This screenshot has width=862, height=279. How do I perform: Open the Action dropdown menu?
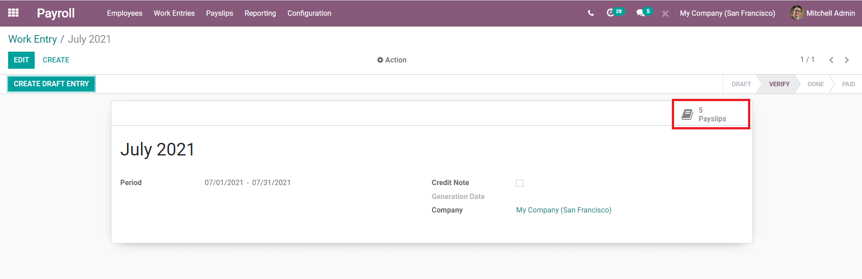[392, 60]
